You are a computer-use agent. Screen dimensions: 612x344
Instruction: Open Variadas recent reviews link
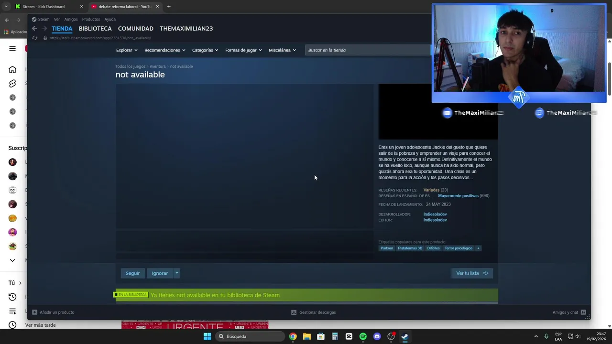click(431, 190)
